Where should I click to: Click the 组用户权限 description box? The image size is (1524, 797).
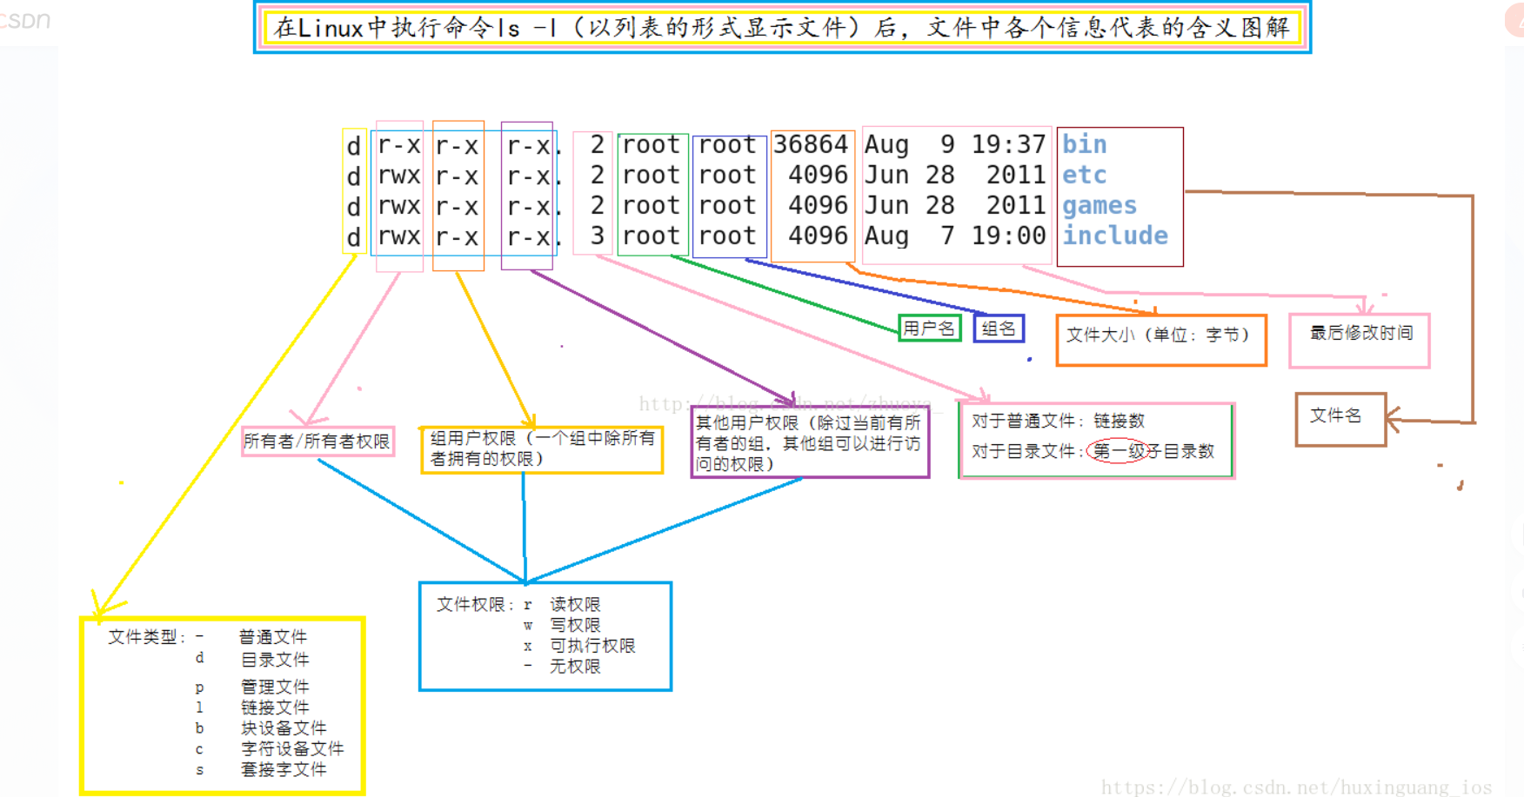tap(542, 449)
